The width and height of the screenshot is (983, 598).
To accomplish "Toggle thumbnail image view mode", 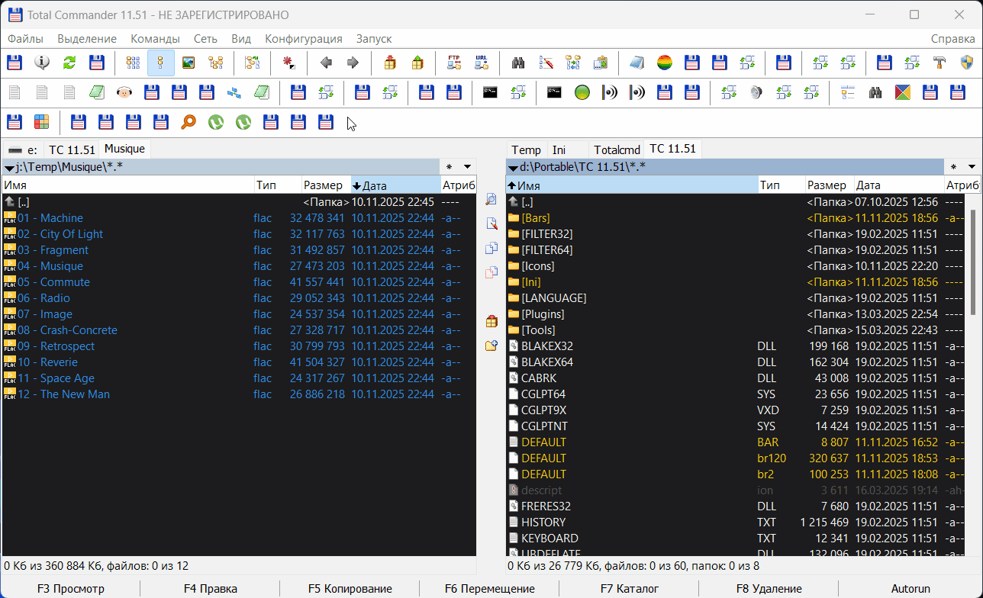I will [x=189, y=63].
